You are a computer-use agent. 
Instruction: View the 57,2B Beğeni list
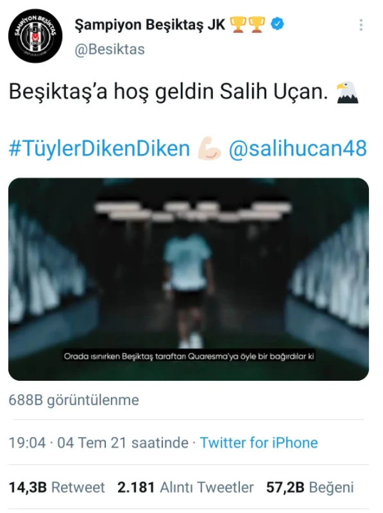pyautogui.click(x=310, y=487)
